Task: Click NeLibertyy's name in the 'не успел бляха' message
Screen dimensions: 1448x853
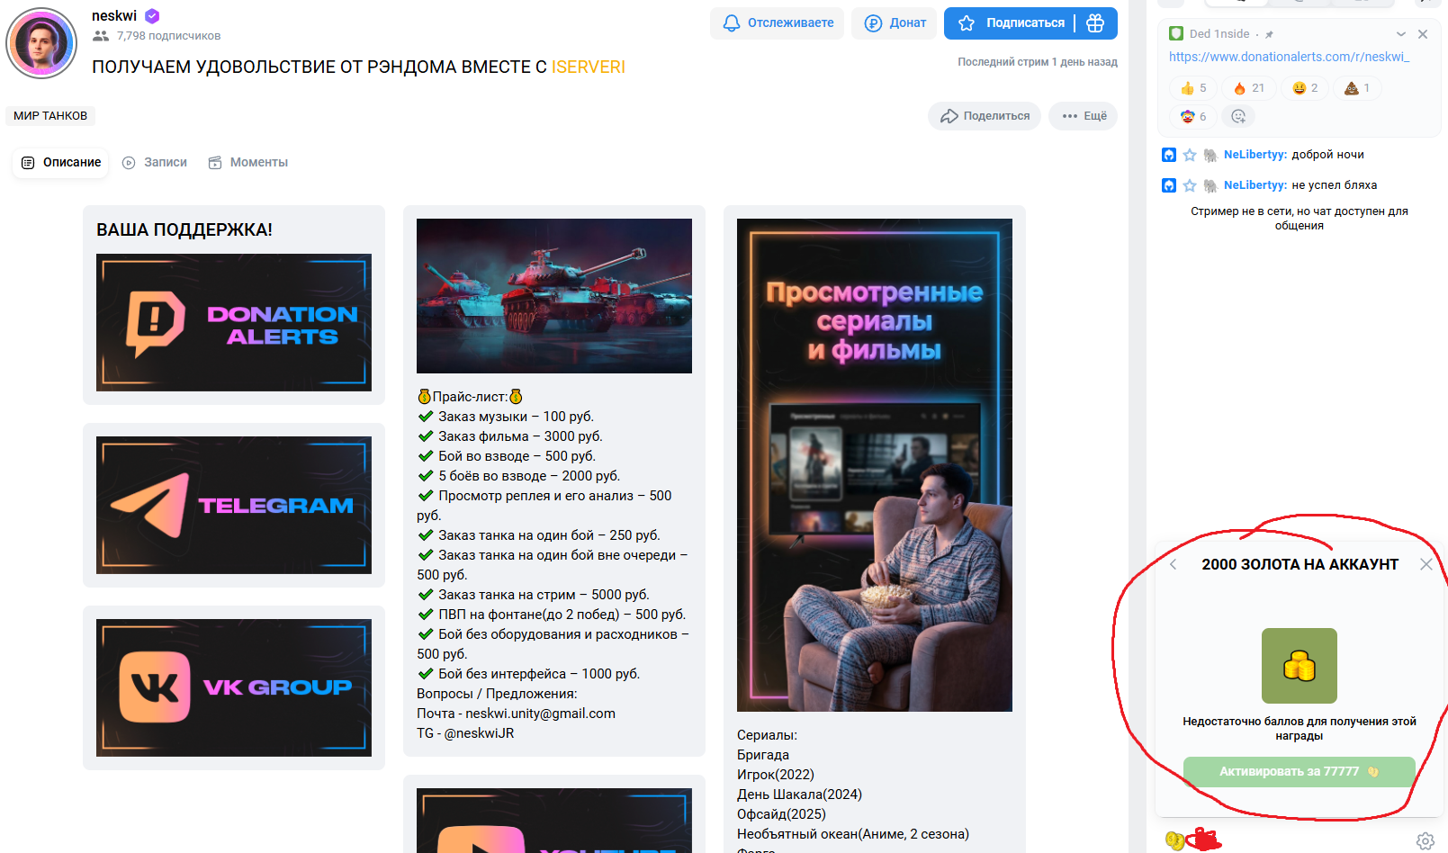Action: pyautogui.click(x=1255, y=185)
